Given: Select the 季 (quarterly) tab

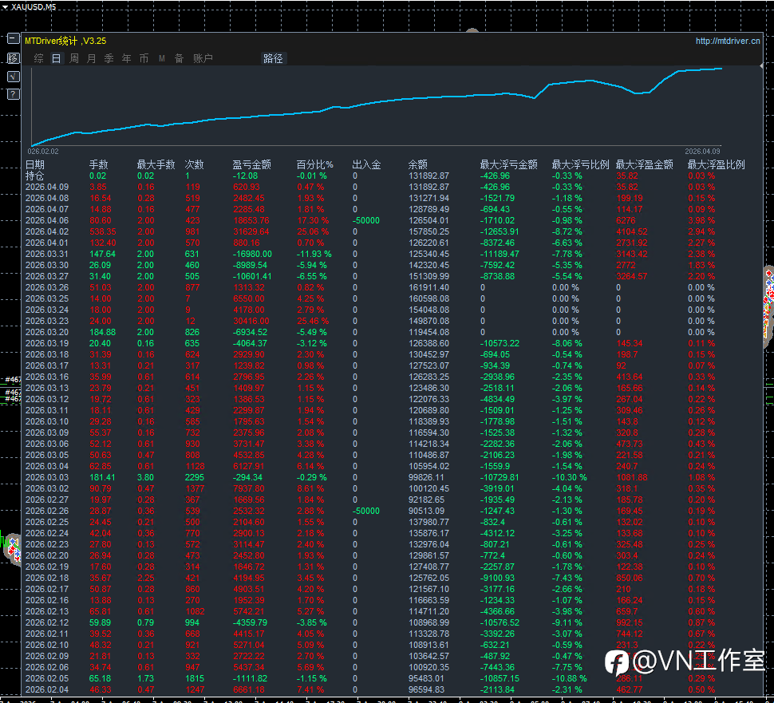Looking at the screenshot, I should [109, 58].
